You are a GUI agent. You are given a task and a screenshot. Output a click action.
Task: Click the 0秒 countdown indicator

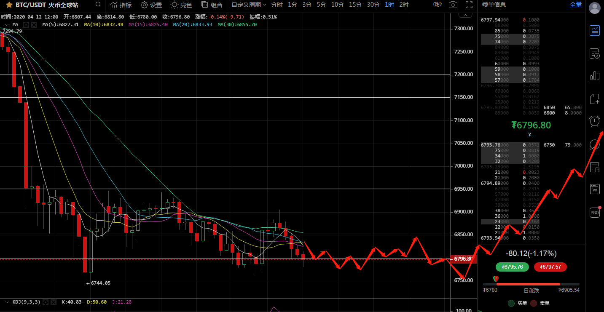(x=437, y=5)
